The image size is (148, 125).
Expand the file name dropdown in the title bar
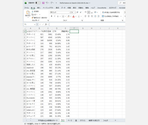pyautogui.click(x=89, y=3)
